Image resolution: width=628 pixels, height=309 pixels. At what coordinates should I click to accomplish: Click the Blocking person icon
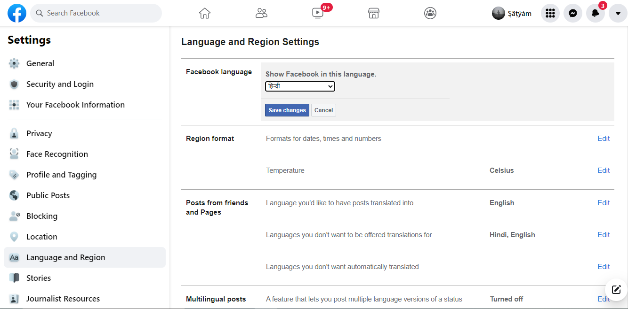(14, 216)
